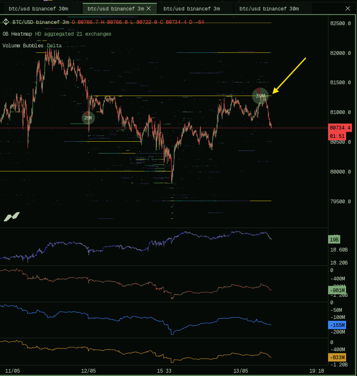This screenshot has height=376, width=357.
Task: Click the low value L 80722.0
Action: (x=144, y=22)
